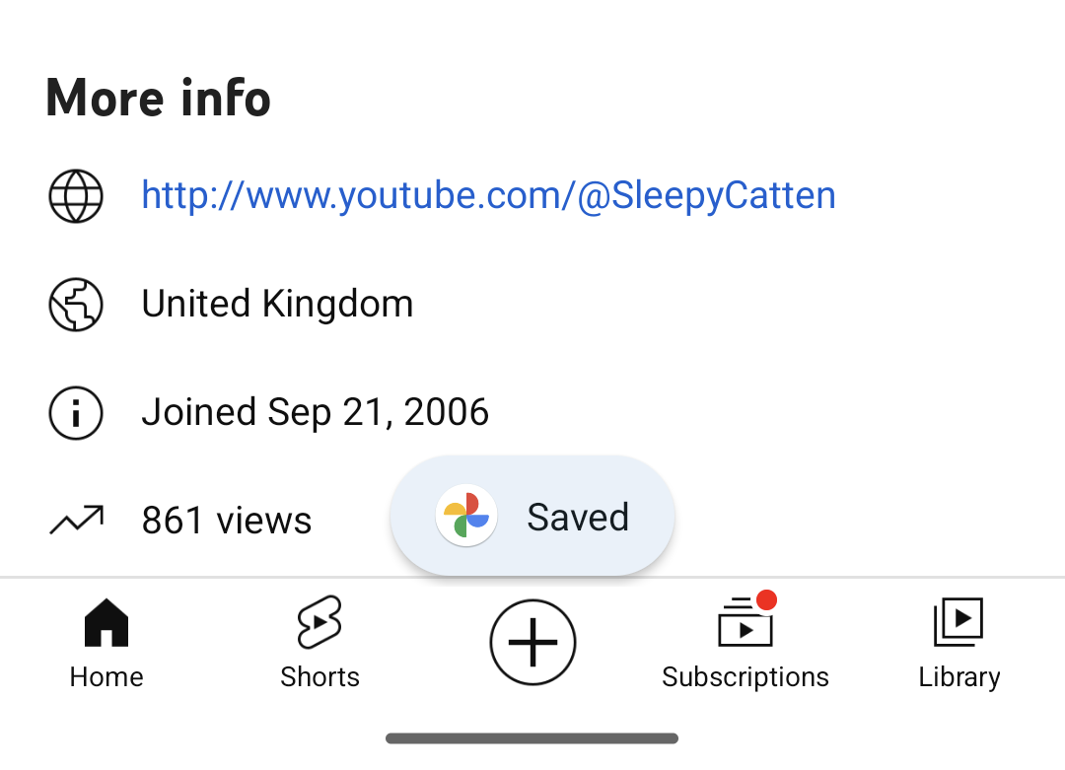The width and height of the screenshot is (1065, 770).
Task: Tap the earth icon next to United Kingdom
Action: click(x=76, y=305)
